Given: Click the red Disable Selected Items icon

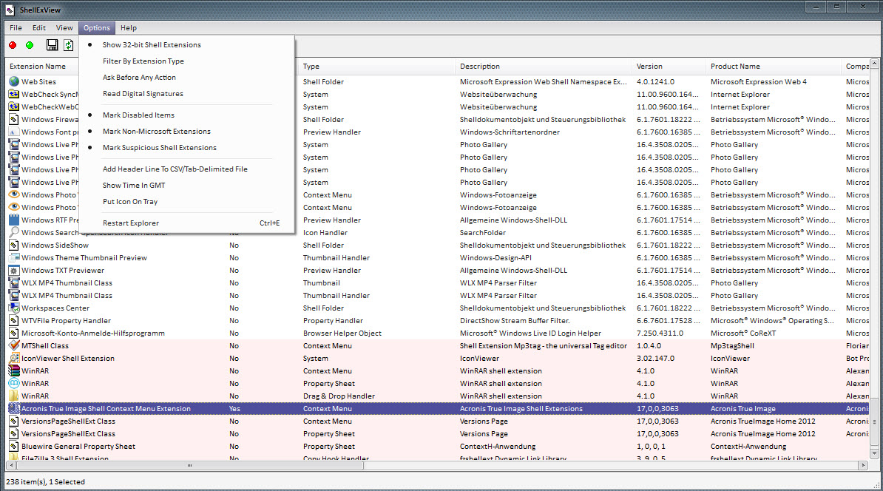Looking at the screenshot, I should (13, 45).
